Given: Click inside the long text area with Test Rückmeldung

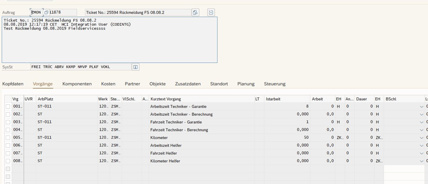Looking at the screenshot, I should (x=110, y=40).
